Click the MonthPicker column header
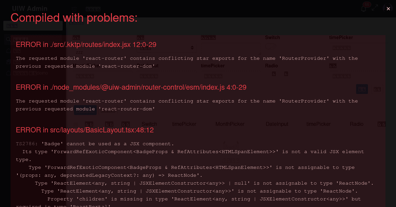 point(230,124)
